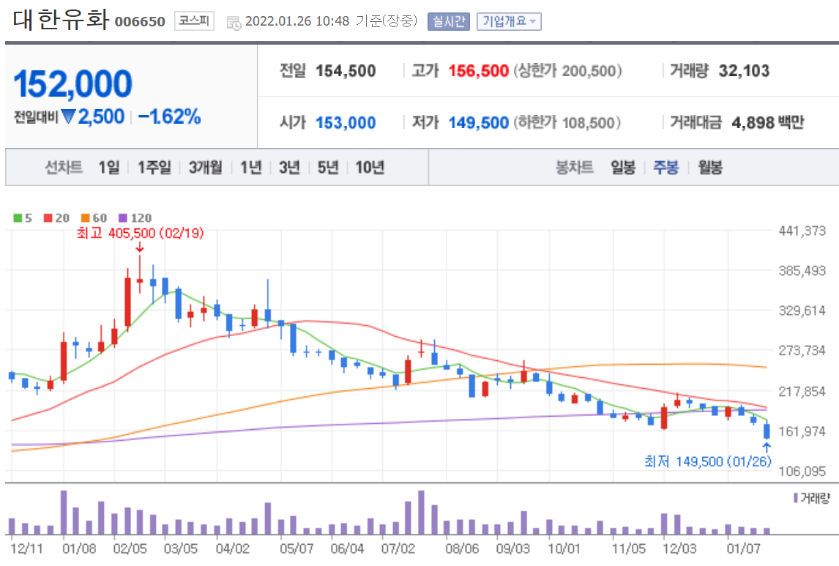Click the 선차트 label

pyautogui.click(x=64, y=168)
